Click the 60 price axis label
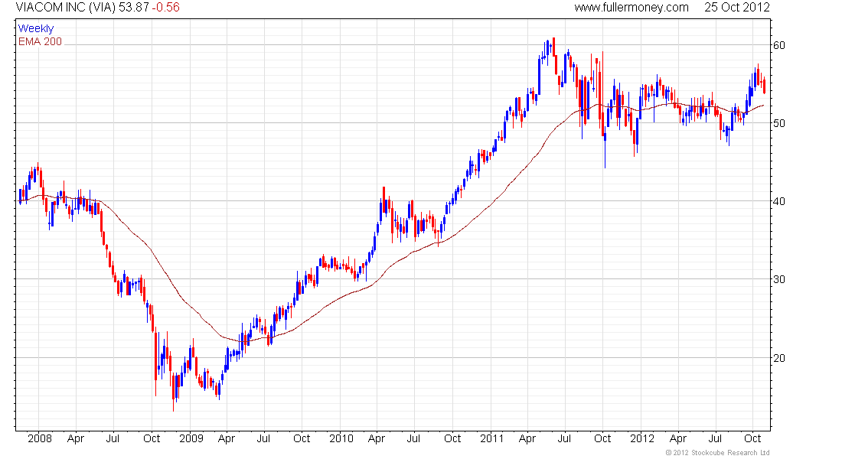Viewport: 842px width, 459px height. tap(778, 45)
